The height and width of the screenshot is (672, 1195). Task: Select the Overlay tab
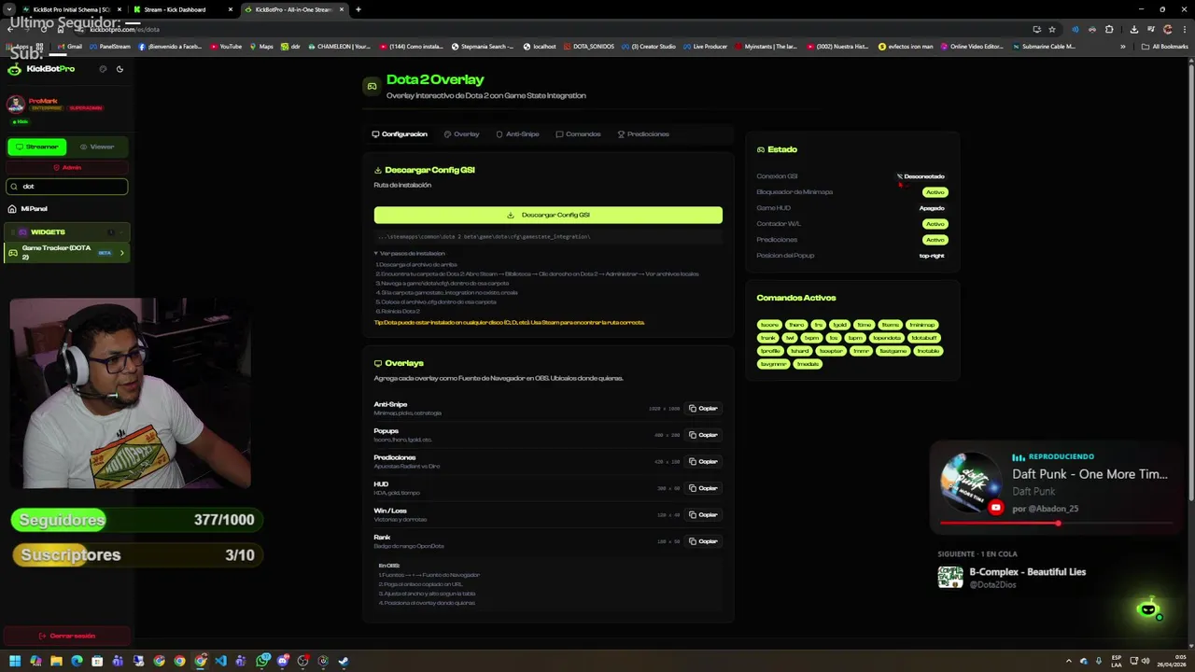click(x=461, y=134)
